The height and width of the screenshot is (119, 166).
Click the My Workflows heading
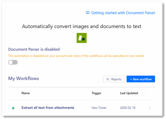click(24, 78)
